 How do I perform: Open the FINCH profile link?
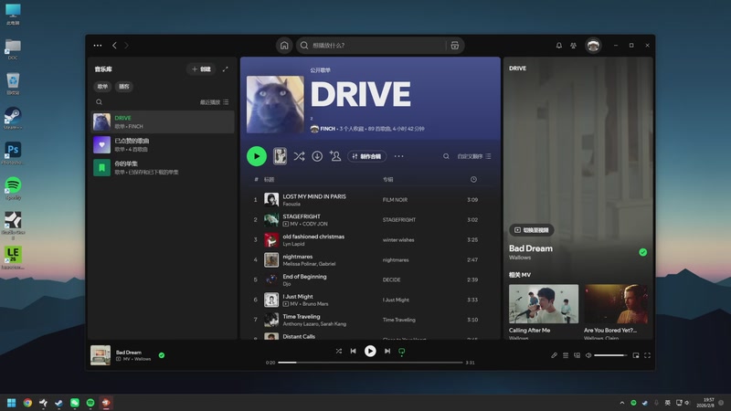(327, 129)
